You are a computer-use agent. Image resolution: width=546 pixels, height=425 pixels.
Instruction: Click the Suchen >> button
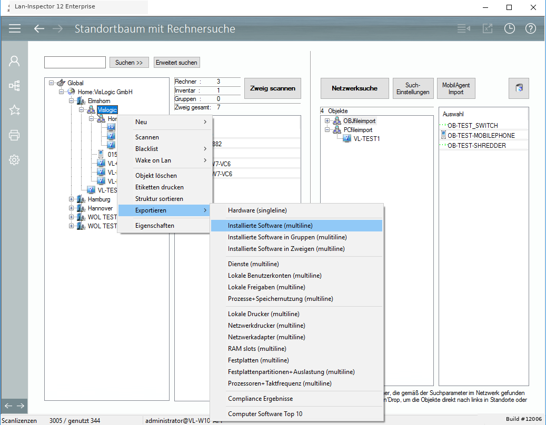point(129,63)
